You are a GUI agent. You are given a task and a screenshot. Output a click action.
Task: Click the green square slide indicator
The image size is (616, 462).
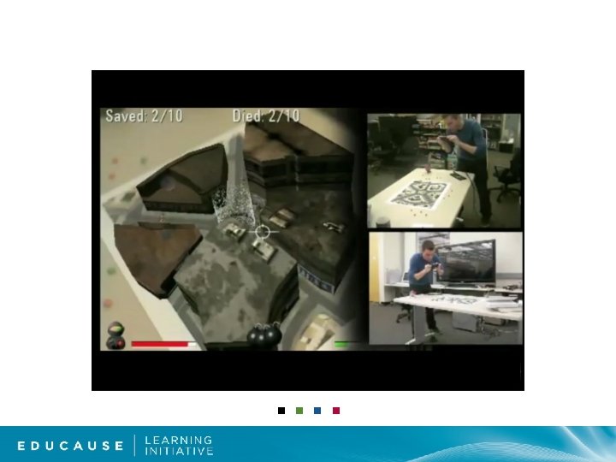[299, 411]
